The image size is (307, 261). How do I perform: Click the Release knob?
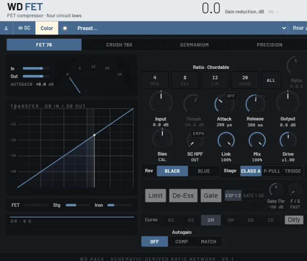pyautogui.click(x=255, y=104)
